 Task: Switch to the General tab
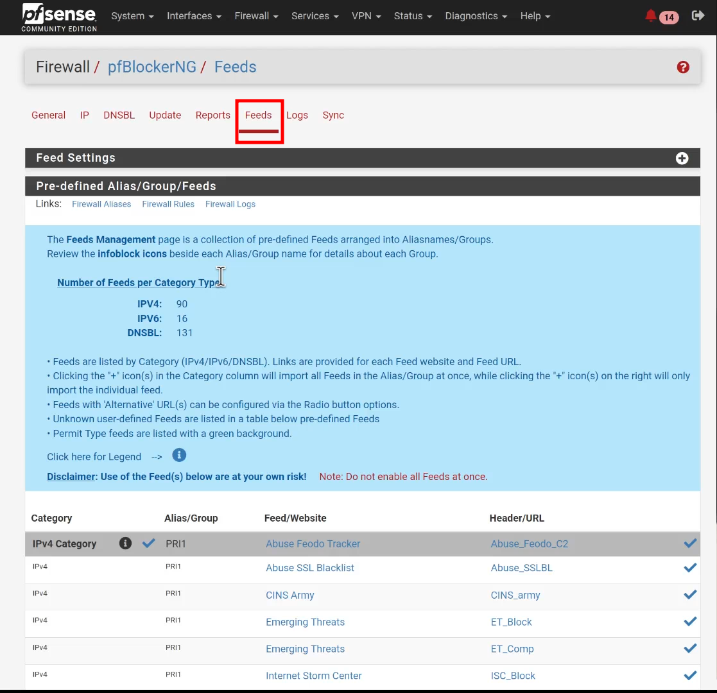(x=49, y=116)
